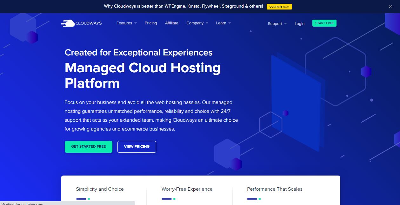Click the Cloudways logo
This screenshot has width=400, height=205.
pyautogui.click(x=81, y=23)
